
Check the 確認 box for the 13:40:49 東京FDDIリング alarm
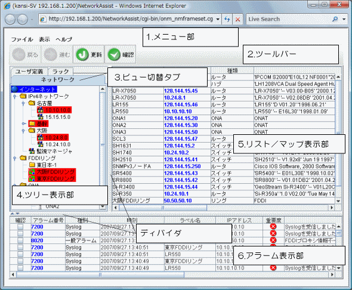[20, 261]
